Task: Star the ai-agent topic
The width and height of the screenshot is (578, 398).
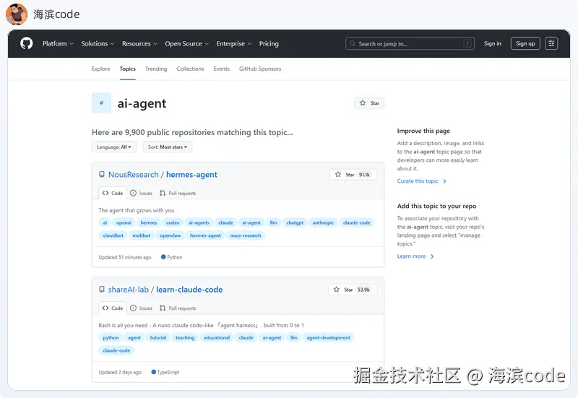Action: tap(369, 103)
